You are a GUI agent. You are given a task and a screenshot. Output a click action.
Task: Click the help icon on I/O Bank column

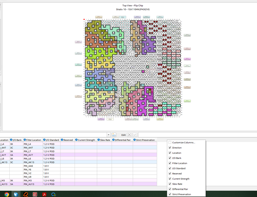click(11, 140)
